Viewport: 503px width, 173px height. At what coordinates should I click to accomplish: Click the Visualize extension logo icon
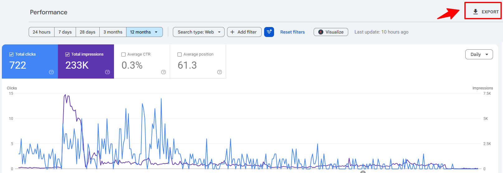point(321,32)
